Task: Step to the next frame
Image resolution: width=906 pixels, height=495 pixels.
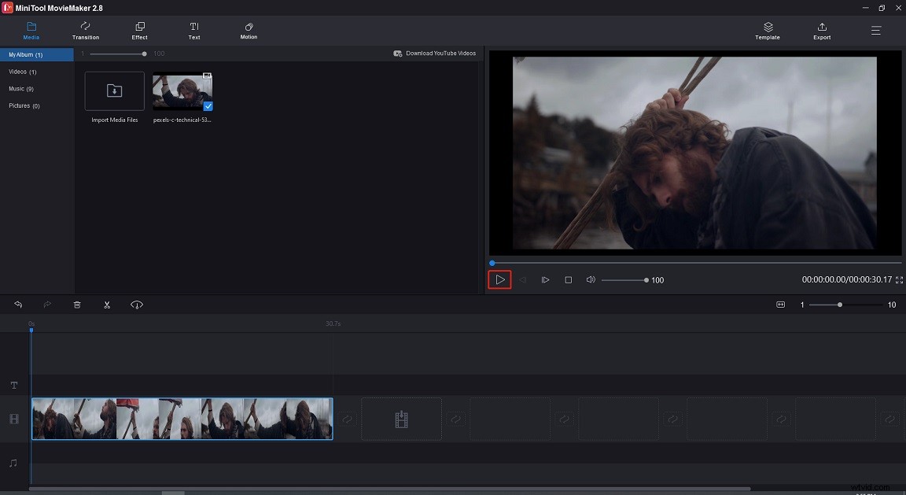Action: tap(545, 280)
